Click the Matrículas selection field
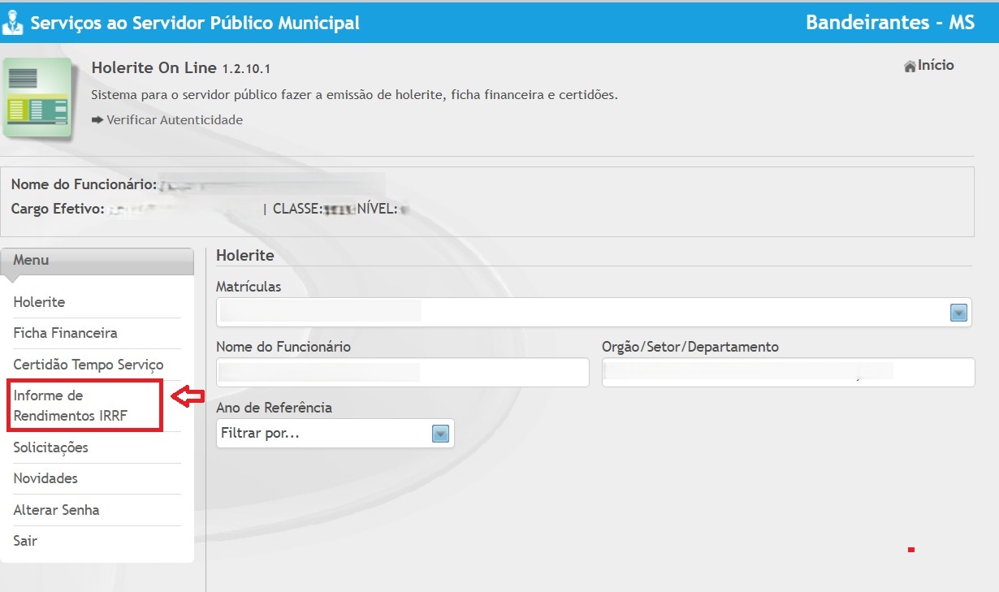The height and width of the screenshot is (592, 999). [581, 313]
